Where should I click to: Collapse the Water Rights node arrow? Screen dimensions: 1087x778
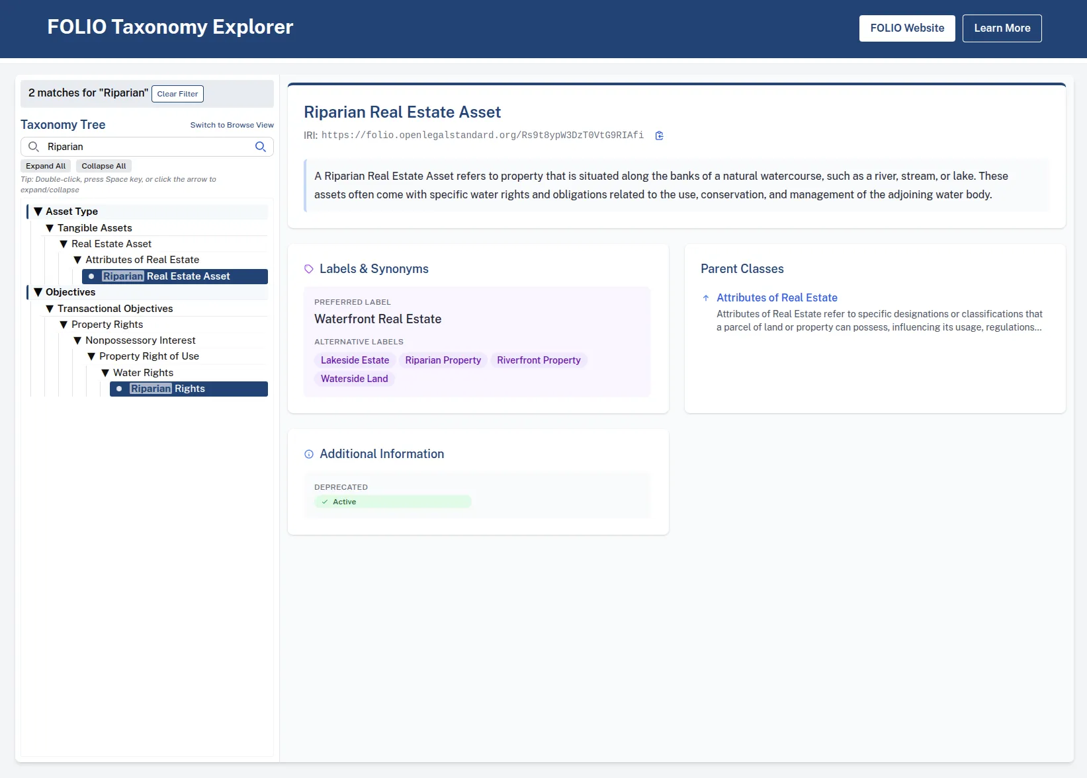point(105,373)
